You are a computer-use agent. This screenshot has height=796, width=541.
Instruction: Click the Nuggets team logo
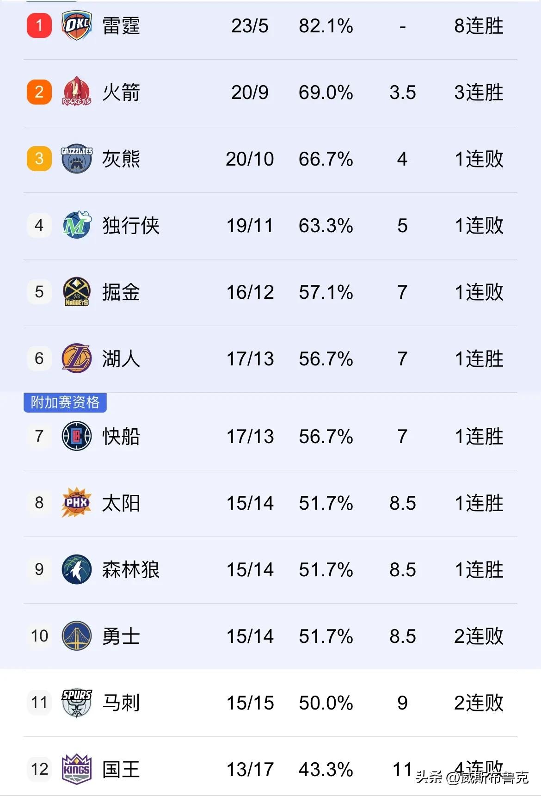tap(77, 292)
